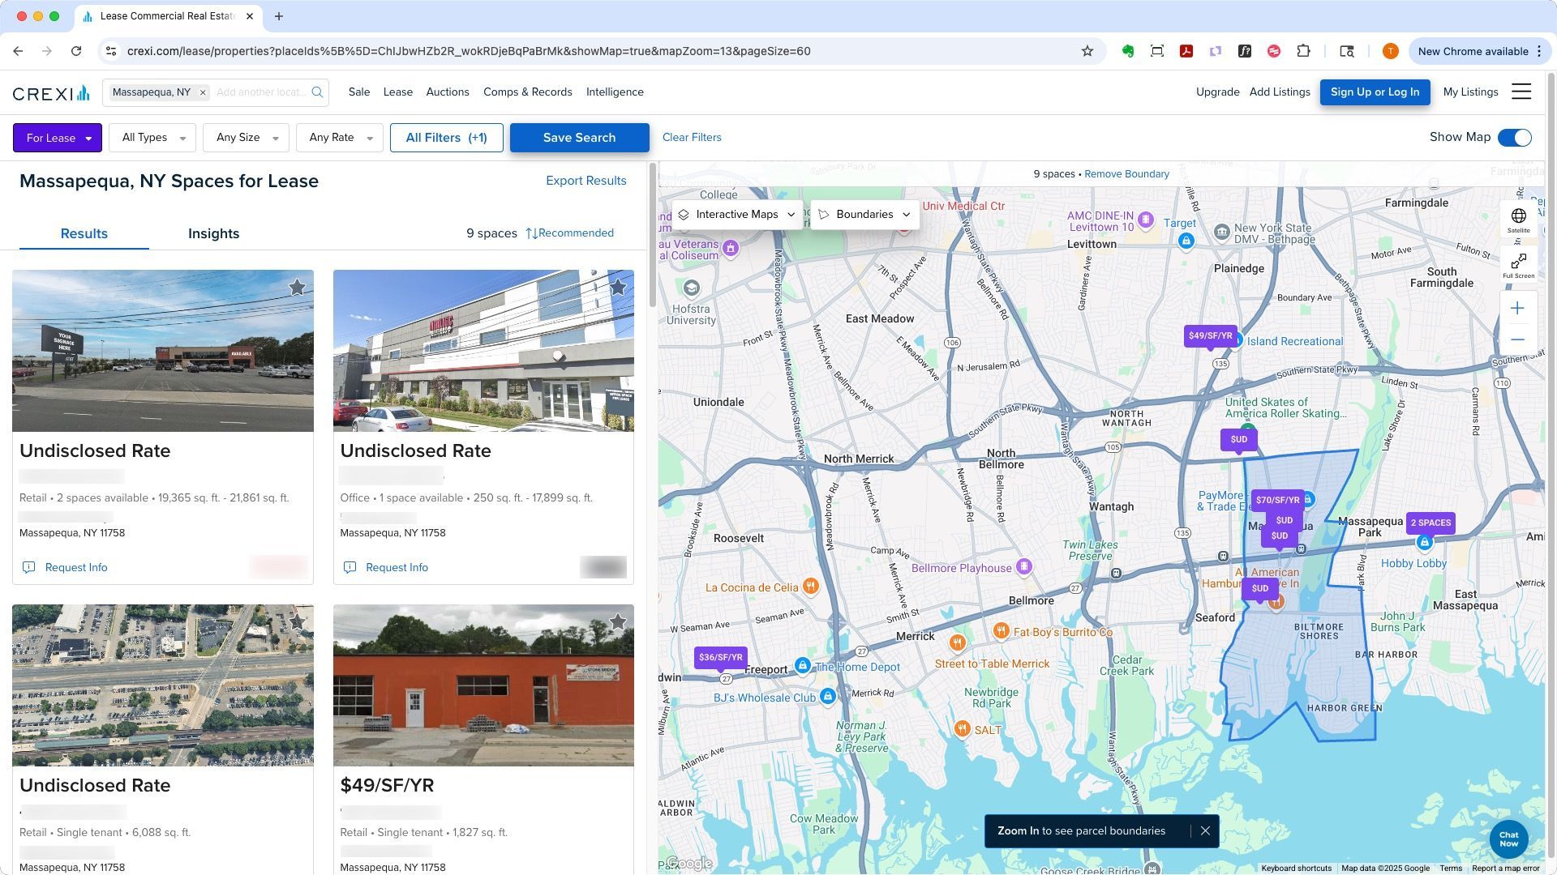Click the search magnifier in location box
1557x875 pixels.
point(317,92)
